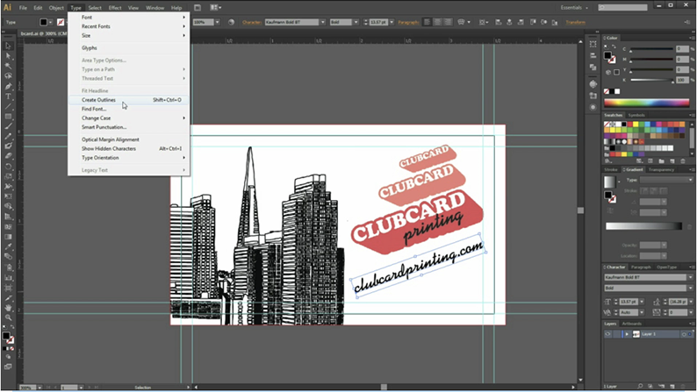Image resolution: width=697 pixels, height=392 pixels.
Task: Hide Layer 1 using eye icon
Action: [x=607, y=334]
